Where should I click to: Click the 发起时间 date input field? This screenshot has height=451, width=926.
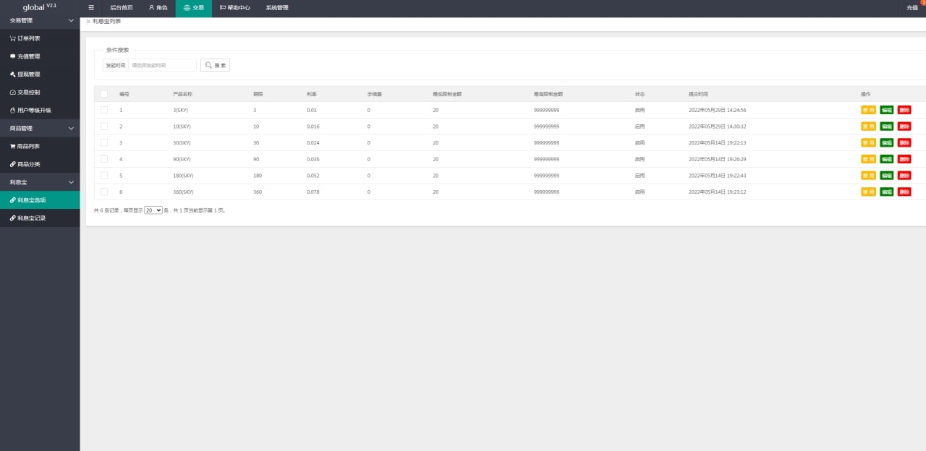tap(162, 65)
